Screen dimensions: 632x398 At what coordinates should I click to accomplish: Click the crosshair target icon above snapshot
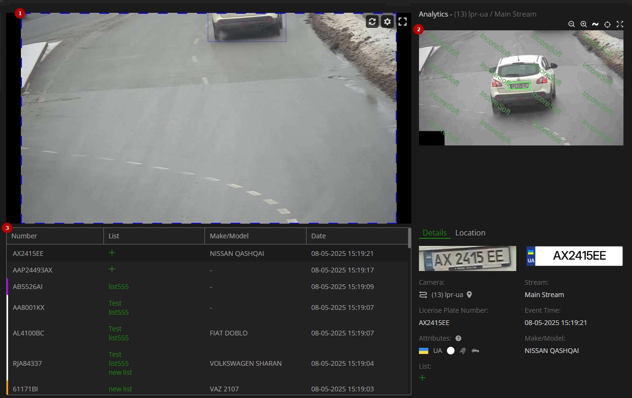pos(607,24)
